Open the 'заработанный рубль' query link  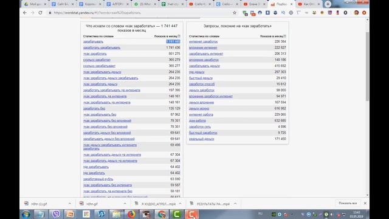[x=98, y=179]
